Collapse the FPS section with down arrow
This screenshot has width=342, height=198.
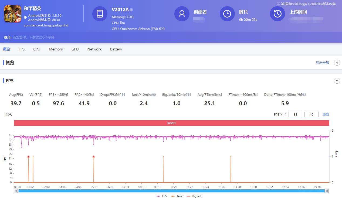(x=337, y=81)
